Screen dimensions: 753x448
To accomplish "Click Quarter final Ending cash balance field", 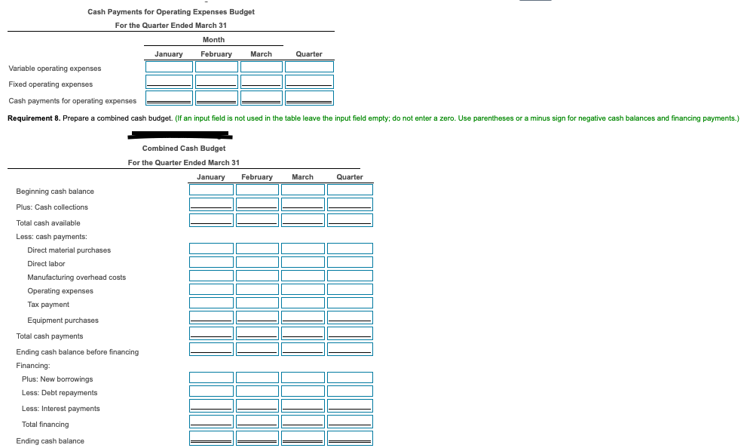I will 350,438.
